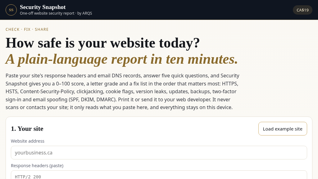Click the 'One-off website security report · by ARQS' tagline
The width and height of the screenshot is (318, 179).
[56, 13]
